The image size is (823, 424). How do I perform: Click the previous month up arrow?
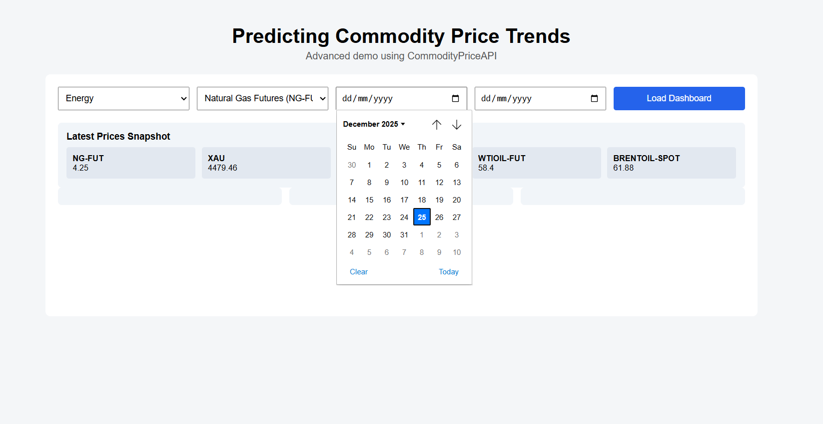click(437, 125)
